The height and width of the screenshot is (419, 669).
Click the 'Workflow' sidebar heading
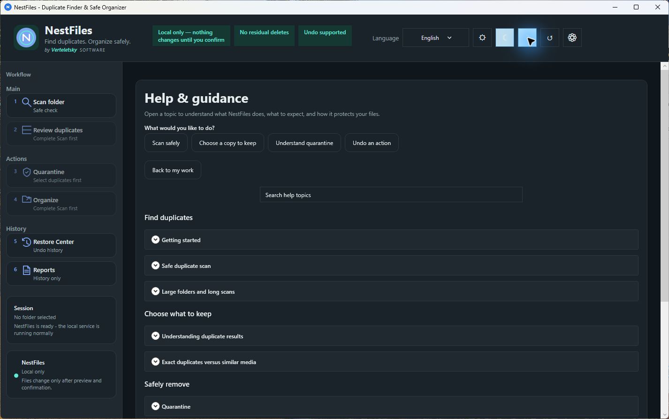click(18, 75)
